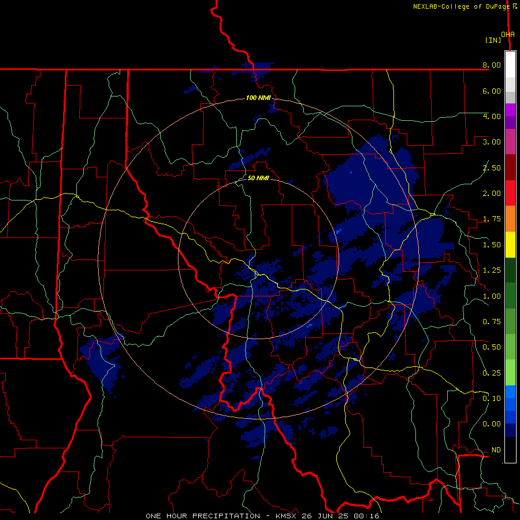Click the 6.00 scale value

(x=492, y=91)
